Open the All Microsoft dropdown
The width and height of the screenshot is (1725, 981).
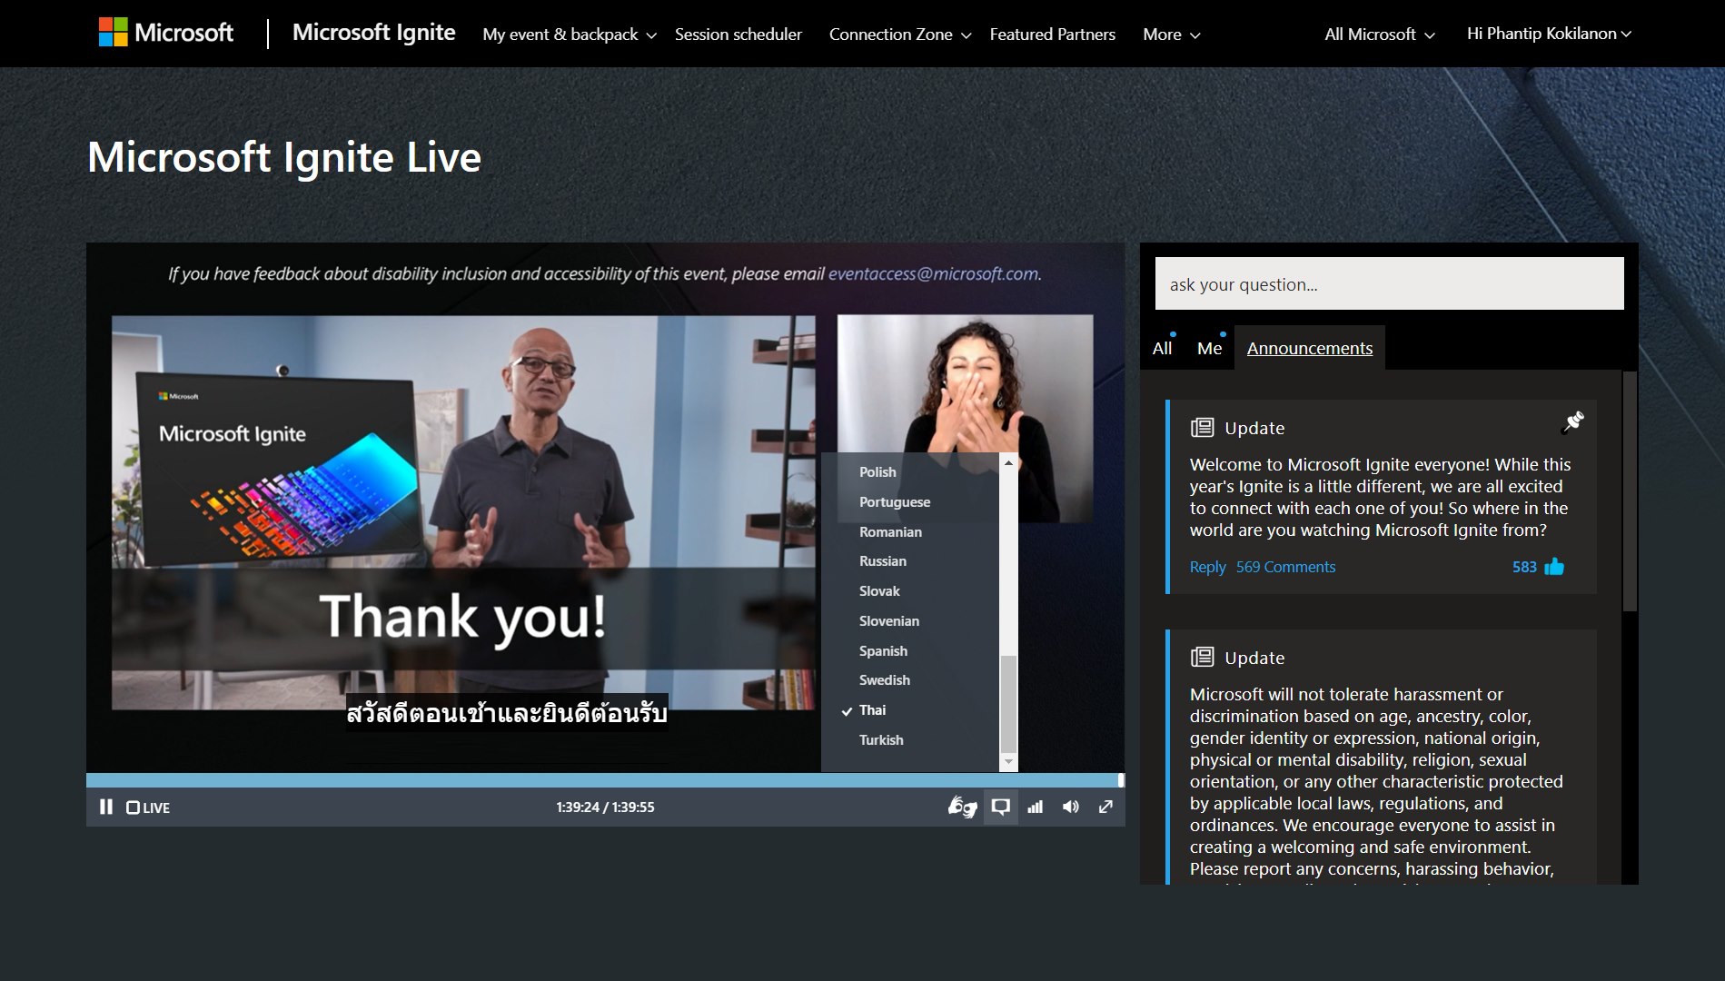(x=1380, y=35)
